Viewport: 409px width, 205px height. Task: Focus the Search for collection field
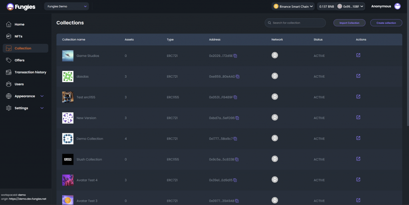point(295,23)
